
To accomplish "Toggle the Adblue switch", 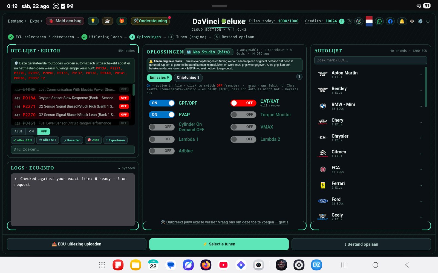I will [162, 151].
